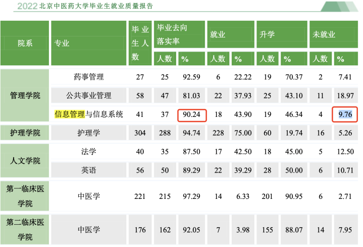Image resolution: width=363 pixels, height=247 pixels.
Task: Click the 94.74 rate for 护理学
Action: point(191,133)
